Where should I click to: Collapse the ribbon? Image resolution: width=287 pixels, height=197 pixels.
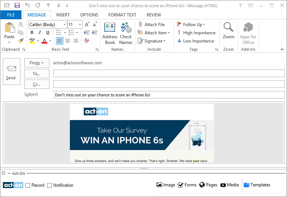(x=282, y=49)
